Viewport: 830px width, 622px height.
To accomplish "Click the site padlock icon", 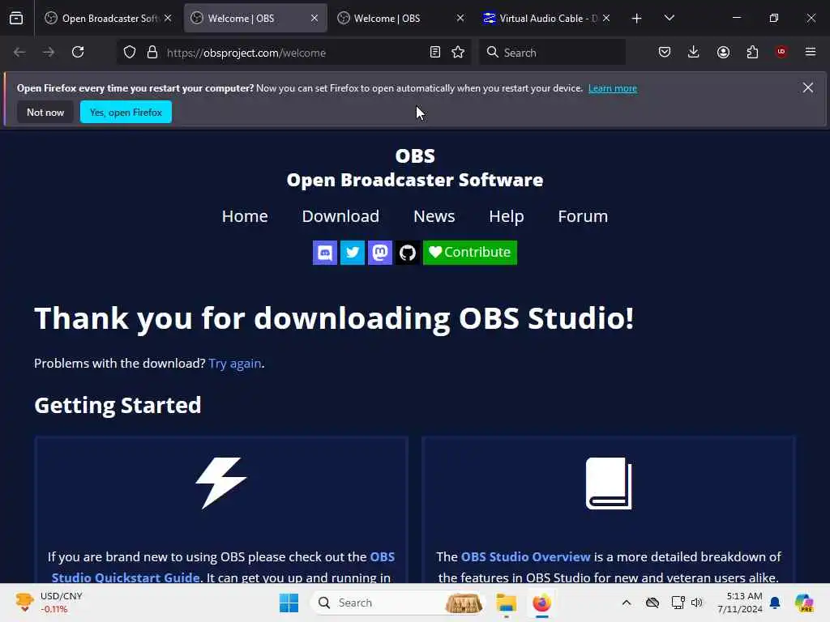I will [x=152, y=53].
